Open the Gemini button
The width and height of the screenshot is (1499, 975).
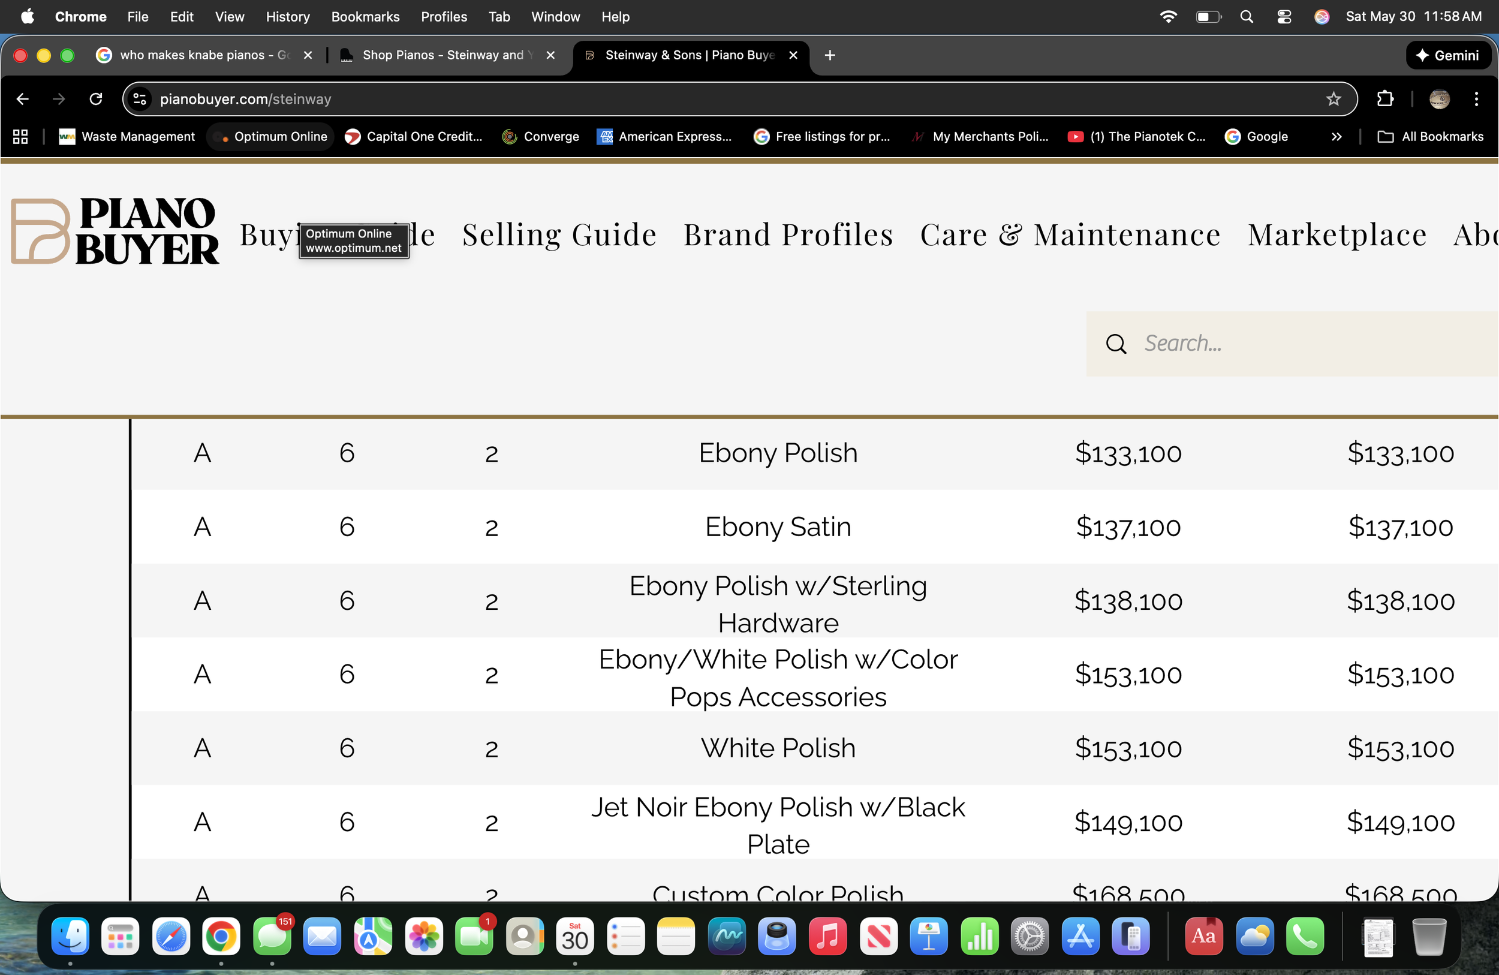coord(1448,55)
